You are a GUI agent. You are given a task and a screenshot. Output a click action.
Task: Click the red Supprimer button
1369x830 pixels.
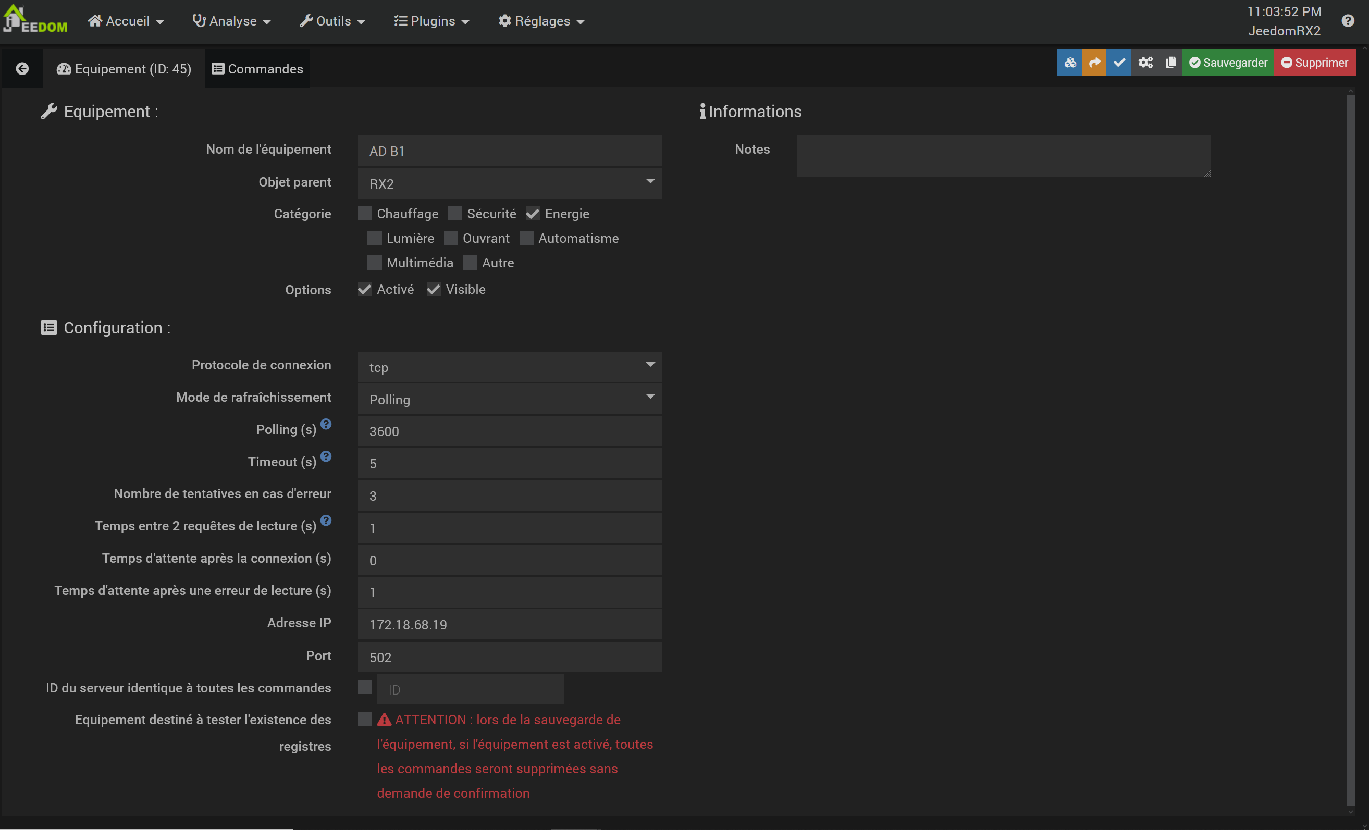coord(1315,63)
